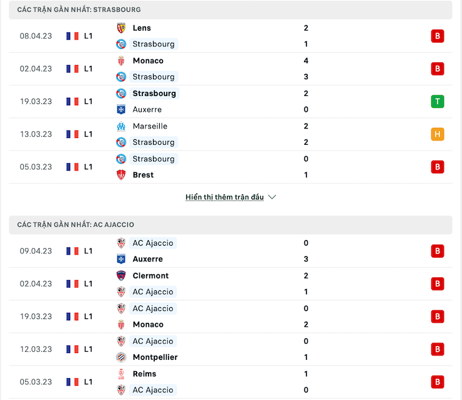Screen dimensions: 462x400
Task: Click green T badge for Strasbourg-Auxerre
Action: coord(438,102)
